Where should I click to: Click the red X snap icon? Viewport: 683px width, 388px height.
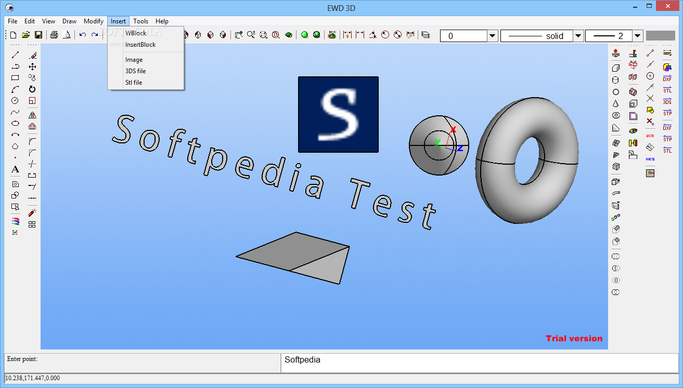650,121
